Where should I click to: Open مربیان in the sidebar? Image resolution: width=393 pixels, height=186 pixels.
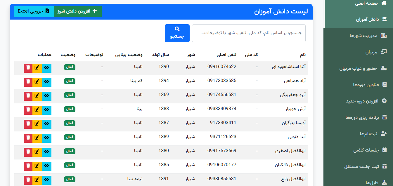point(358,52)
